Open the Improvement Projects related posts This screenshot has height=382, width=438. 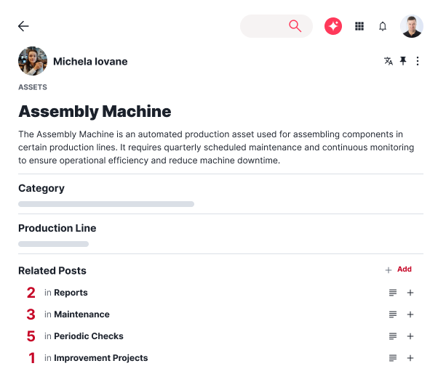point(100,358)
